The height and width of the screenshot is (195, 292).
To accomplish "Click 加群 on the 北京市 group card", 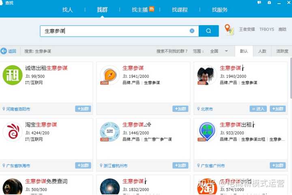I will (x=278, y=109).
